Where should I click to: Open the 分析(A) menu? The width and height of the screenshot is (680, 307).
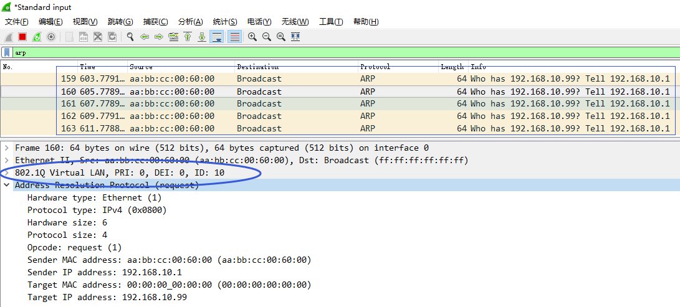190,22
